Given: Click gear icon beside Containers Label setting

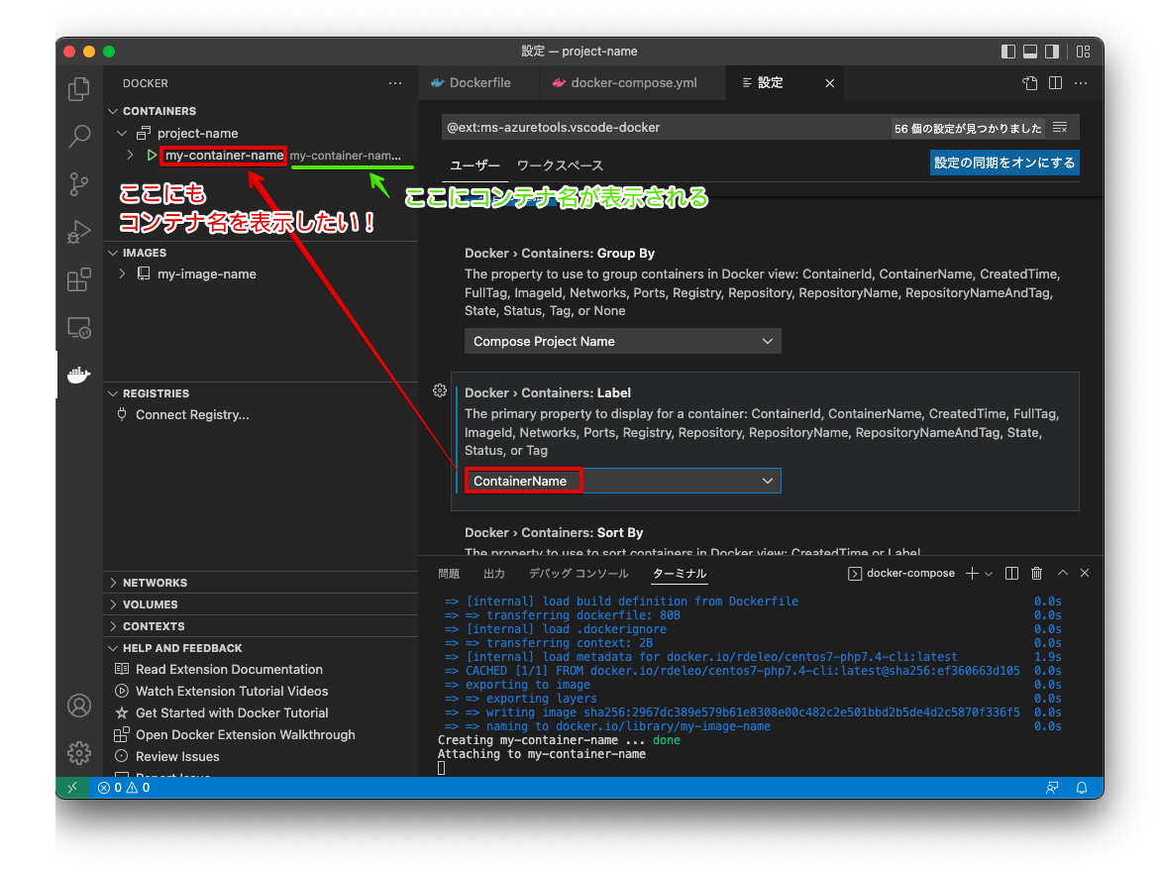Looking at the screenshot, I should click(x=440, y=390).
